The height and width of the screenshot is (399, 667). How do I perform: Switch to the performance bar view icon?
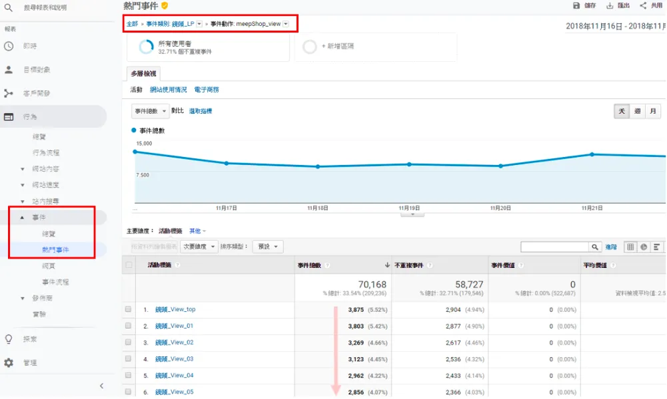coord(657,247)
